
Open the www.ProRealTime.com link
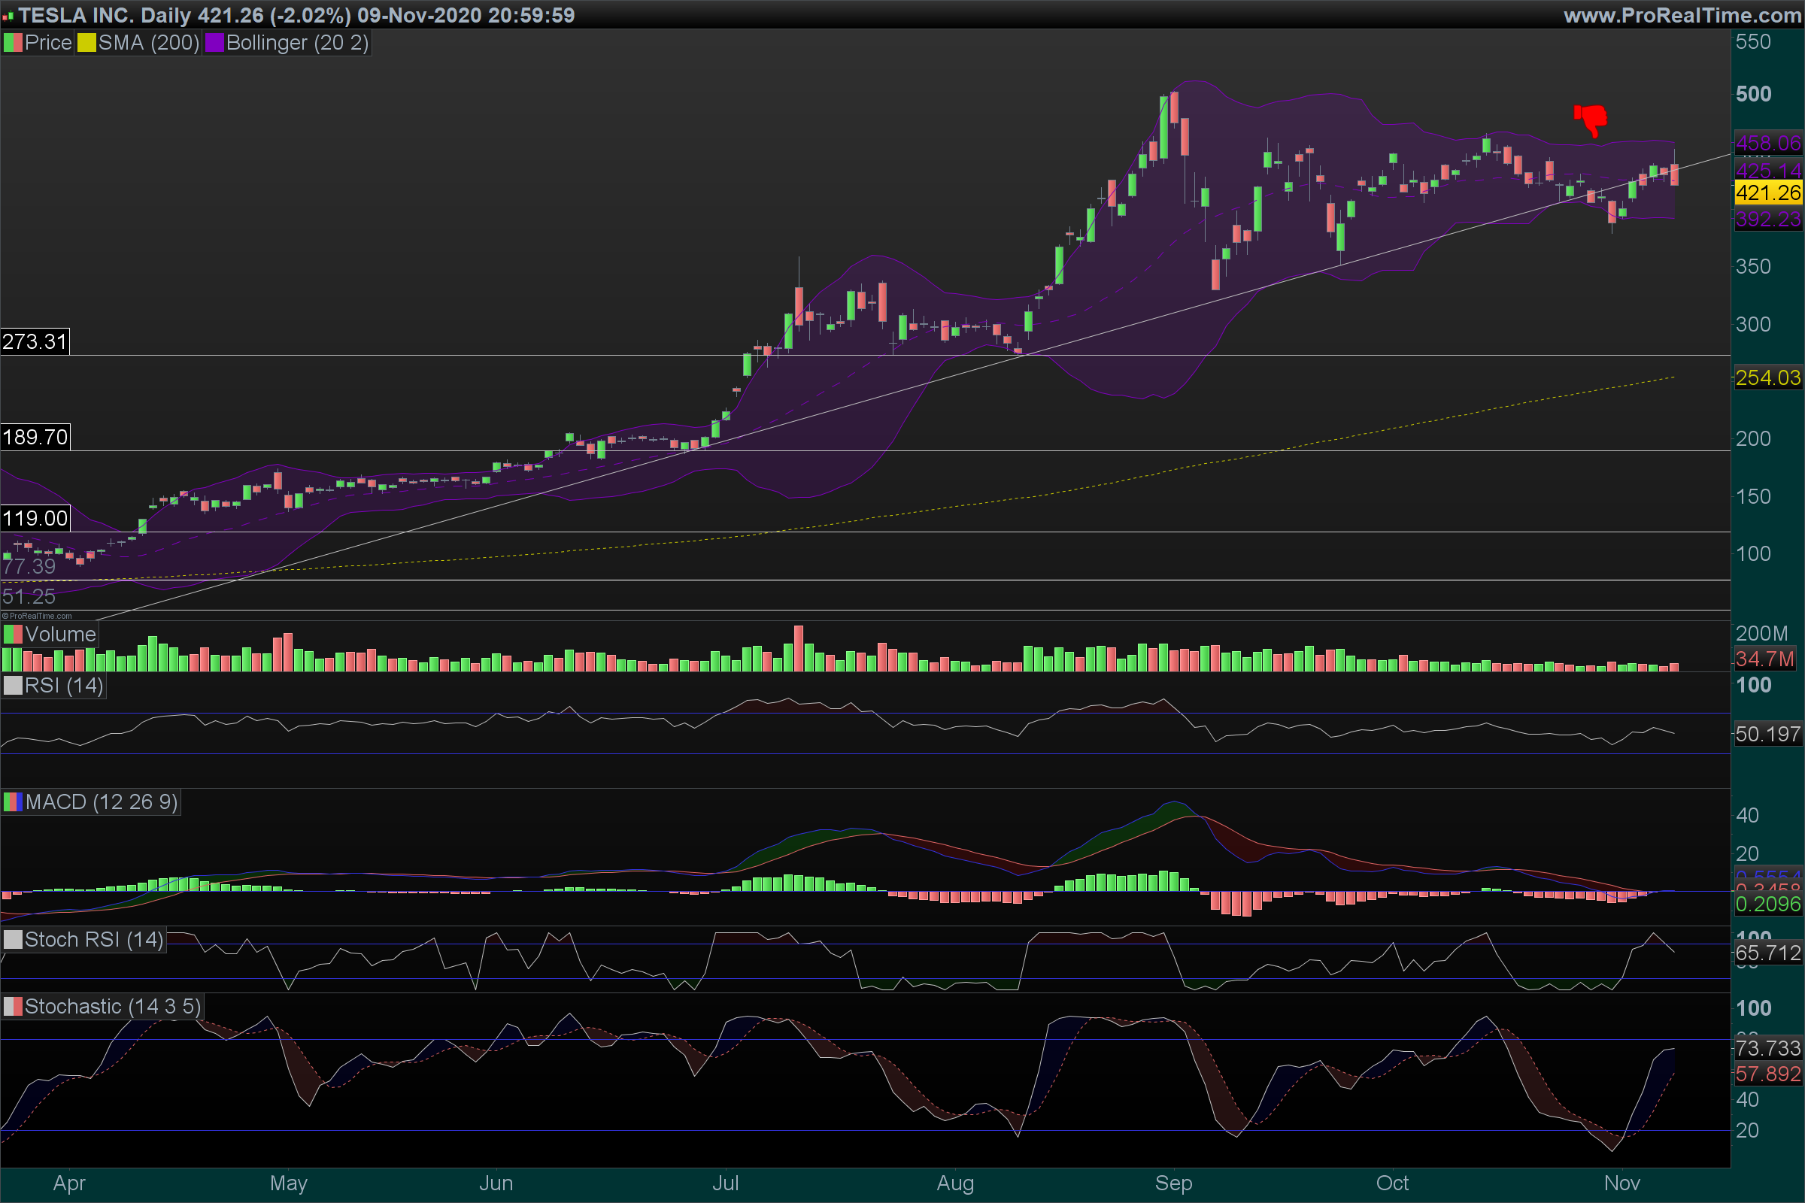point(1682,15)
